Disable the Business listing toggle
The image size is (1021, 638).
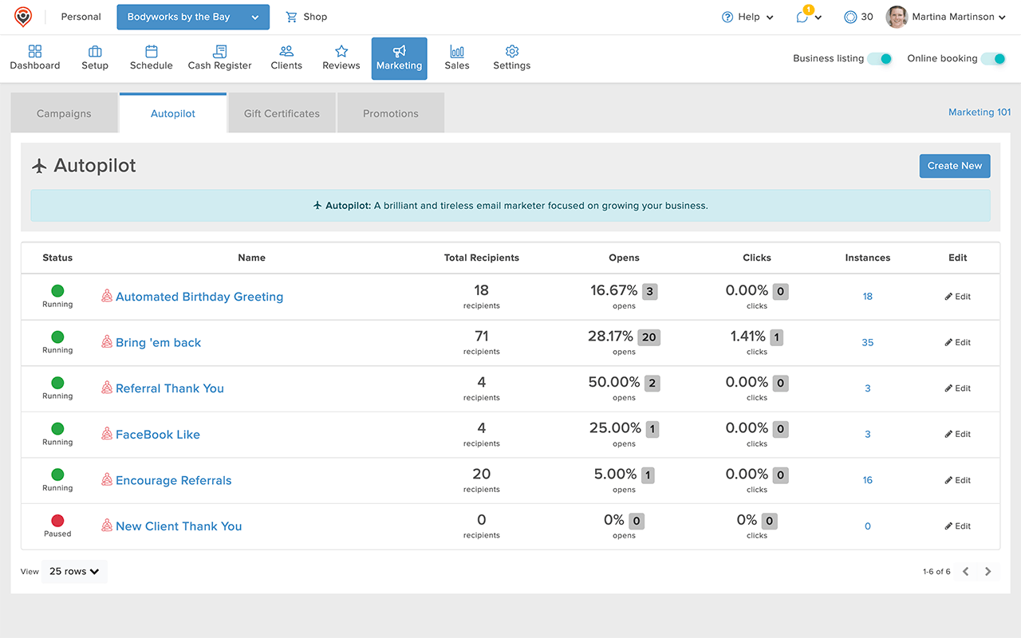pyautogui.click(x=880, y=58)
